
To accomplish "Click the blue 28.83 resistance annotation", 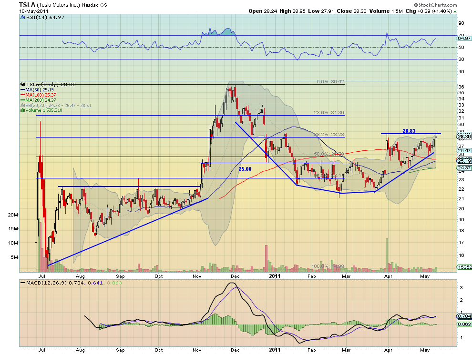I will click(409, 131).
